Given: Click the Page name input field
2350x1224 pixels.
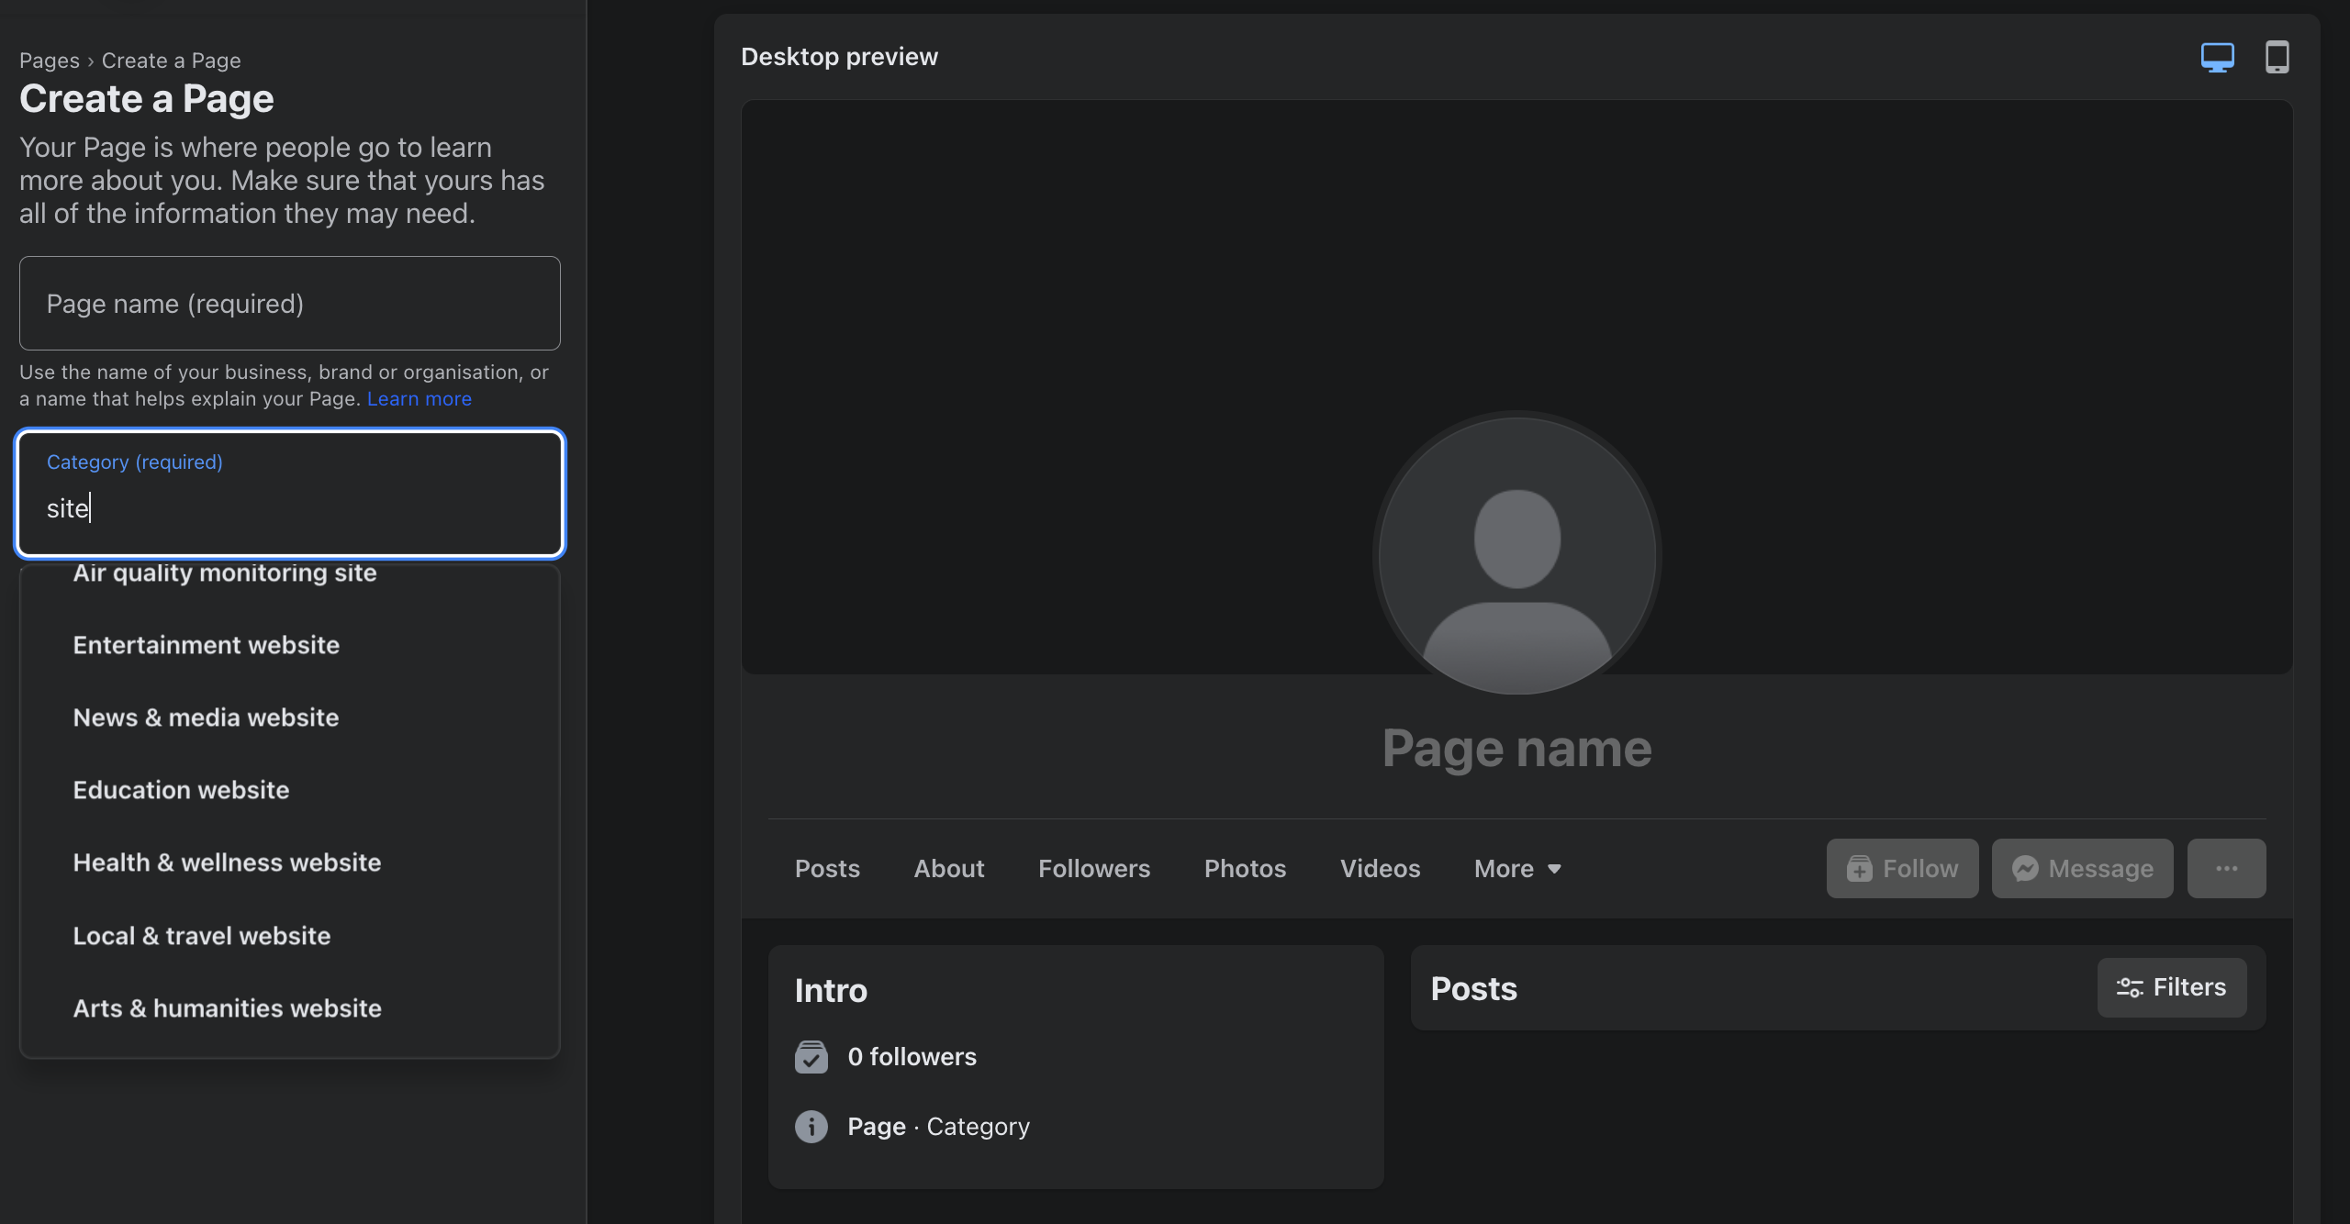Looking at the screenshot, I should 289,303.
